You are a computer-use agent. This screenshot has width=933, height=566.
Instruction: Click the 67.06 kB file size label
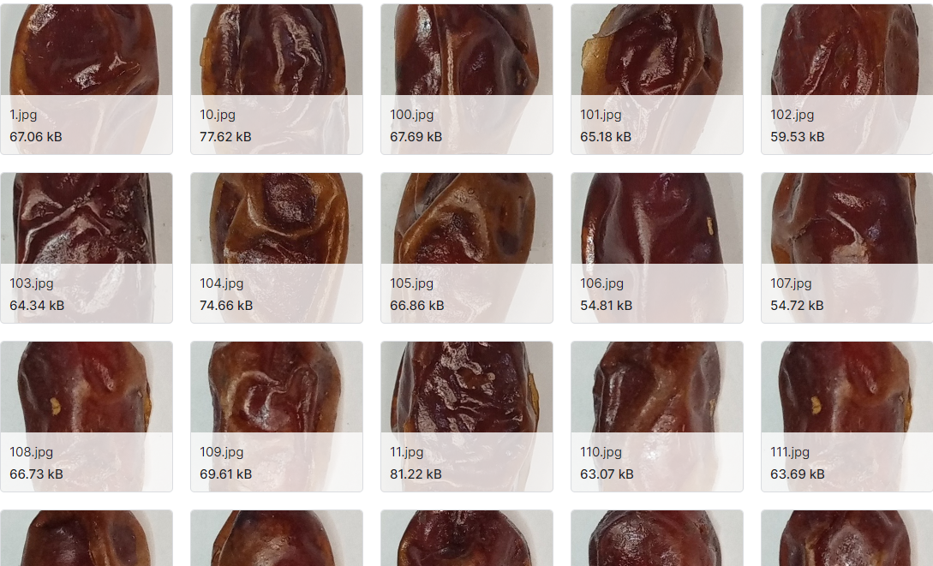36,137
